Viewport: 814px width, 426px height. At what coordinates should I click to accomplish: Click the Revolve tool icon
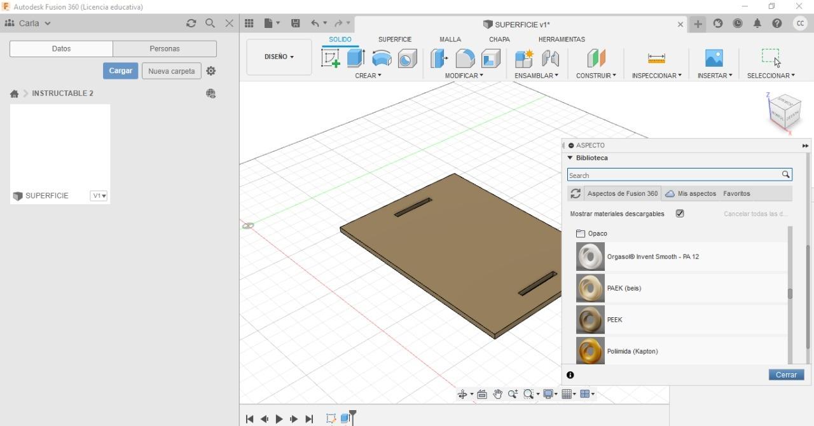[x=382, y=58]
